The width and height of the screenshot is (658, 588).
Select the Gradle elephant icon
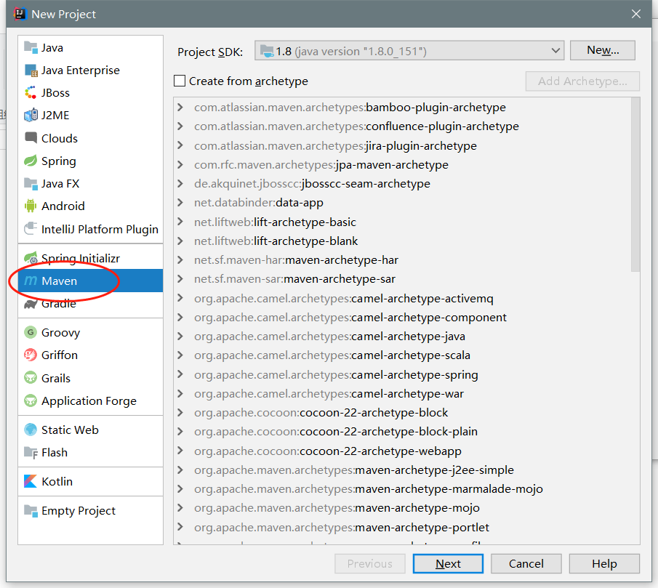(31, 305)
